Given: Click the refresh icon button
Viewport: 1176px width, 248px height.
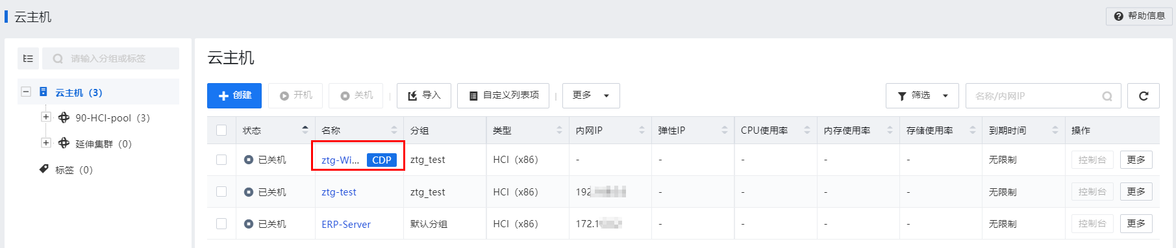Looking at the screenshot, I should [x=1144, y=96].
